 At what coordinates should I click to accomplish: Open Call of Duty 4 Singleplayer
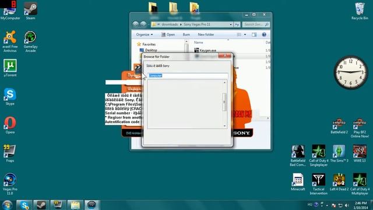(x=319, y=156)
